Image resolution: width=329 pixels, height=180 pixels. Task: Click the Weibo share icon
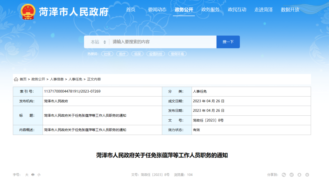click(x=292, y=175)
